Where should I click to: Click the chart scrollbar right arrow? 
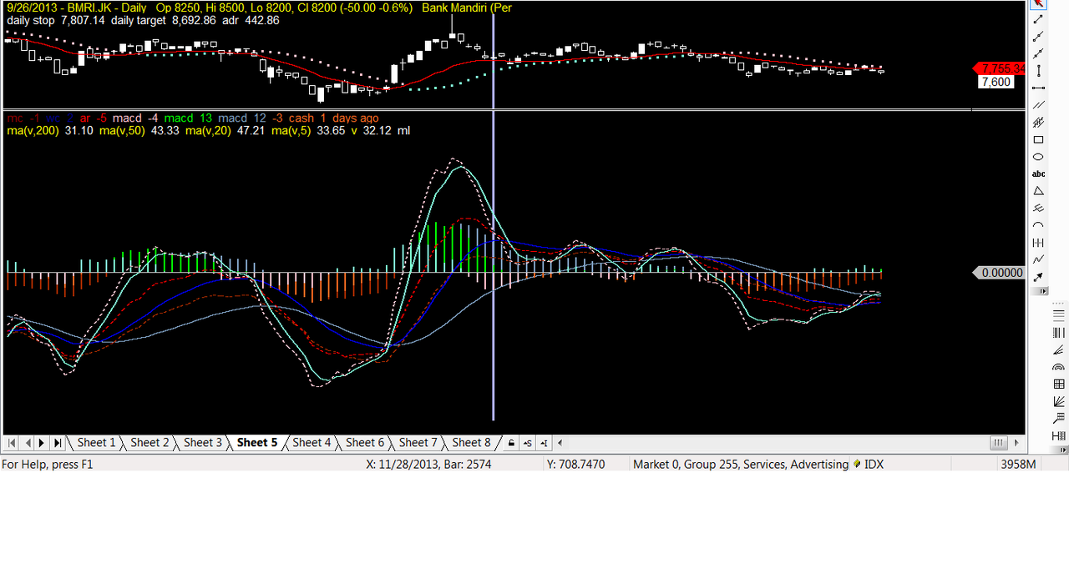1017,443
